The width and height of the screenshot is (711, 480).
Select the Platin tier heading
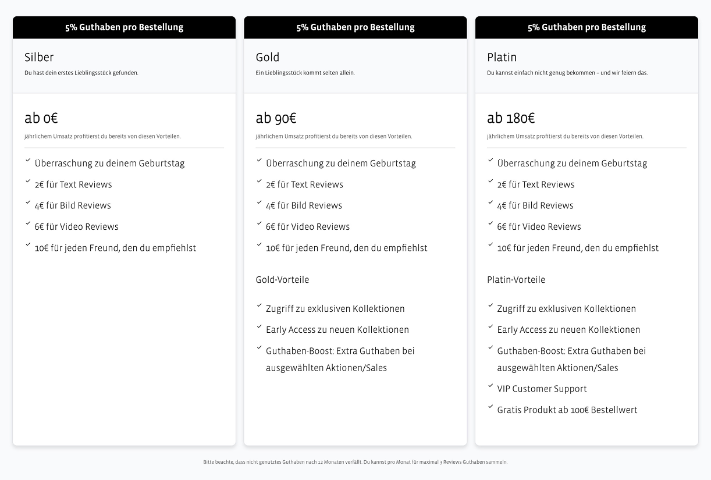click(x=502, y=57)
